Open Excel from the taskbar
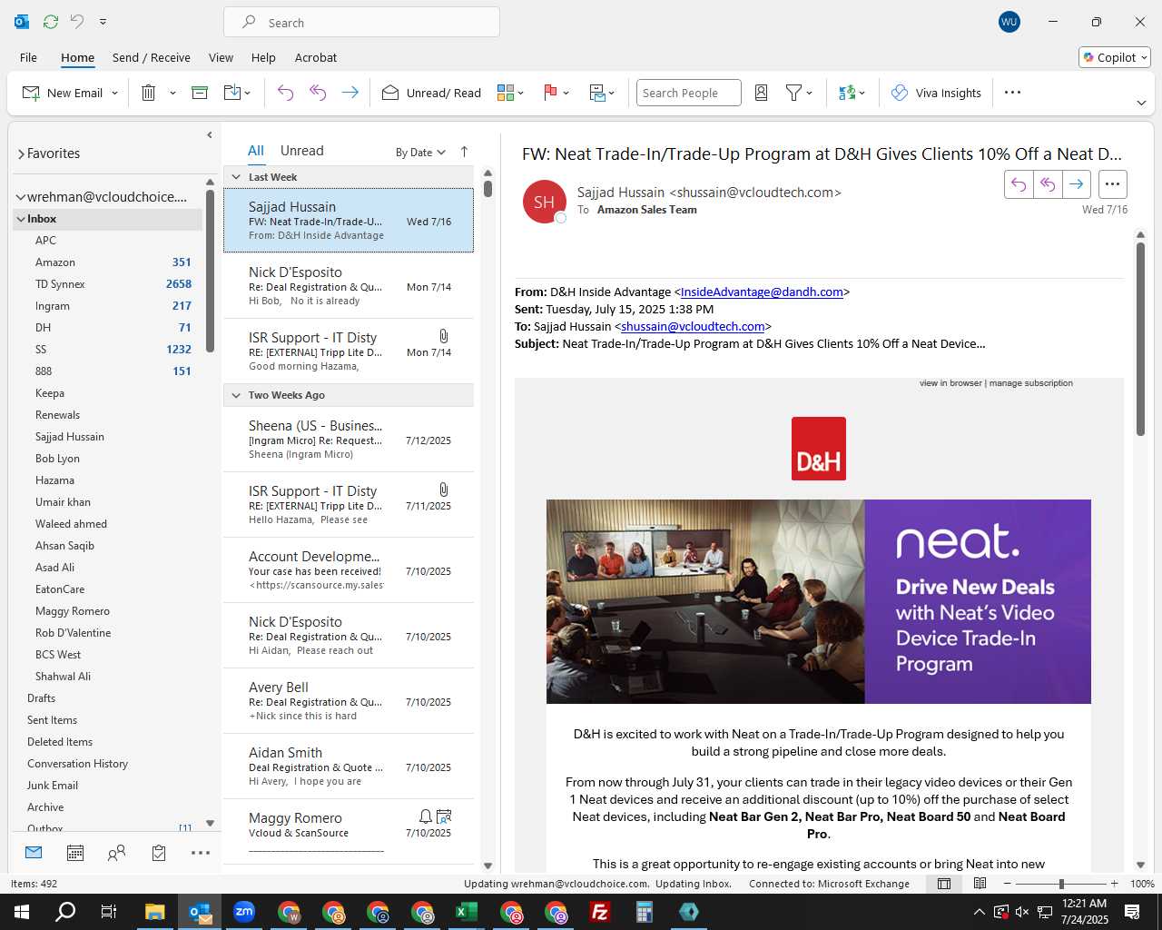 pyautogui.click(x=467, y=912)
